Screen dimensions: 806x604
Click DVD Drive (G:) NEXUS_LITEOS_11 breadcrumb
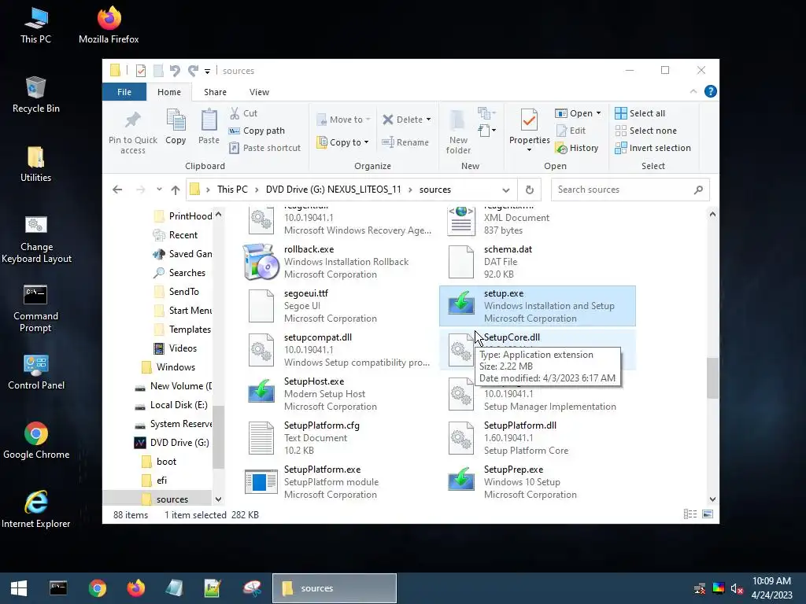click(333, 190)
